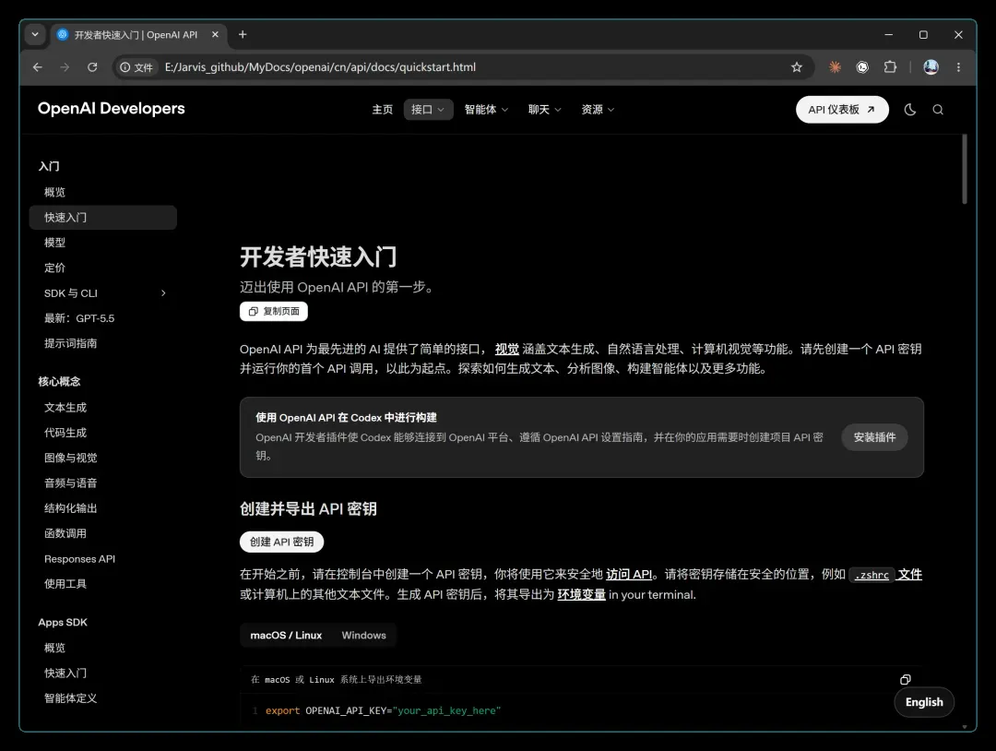Expand the SDK 与 CLI sidebar chevron

[x=163, y=292]
